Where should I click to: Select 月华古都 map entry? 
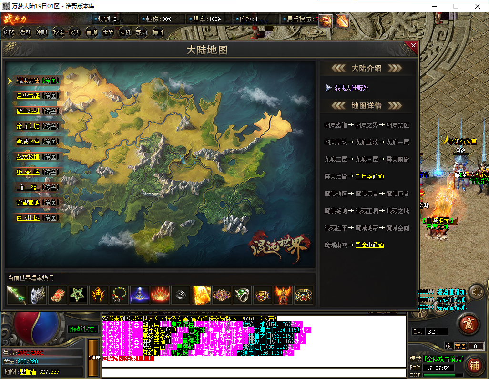click(28, 96)
